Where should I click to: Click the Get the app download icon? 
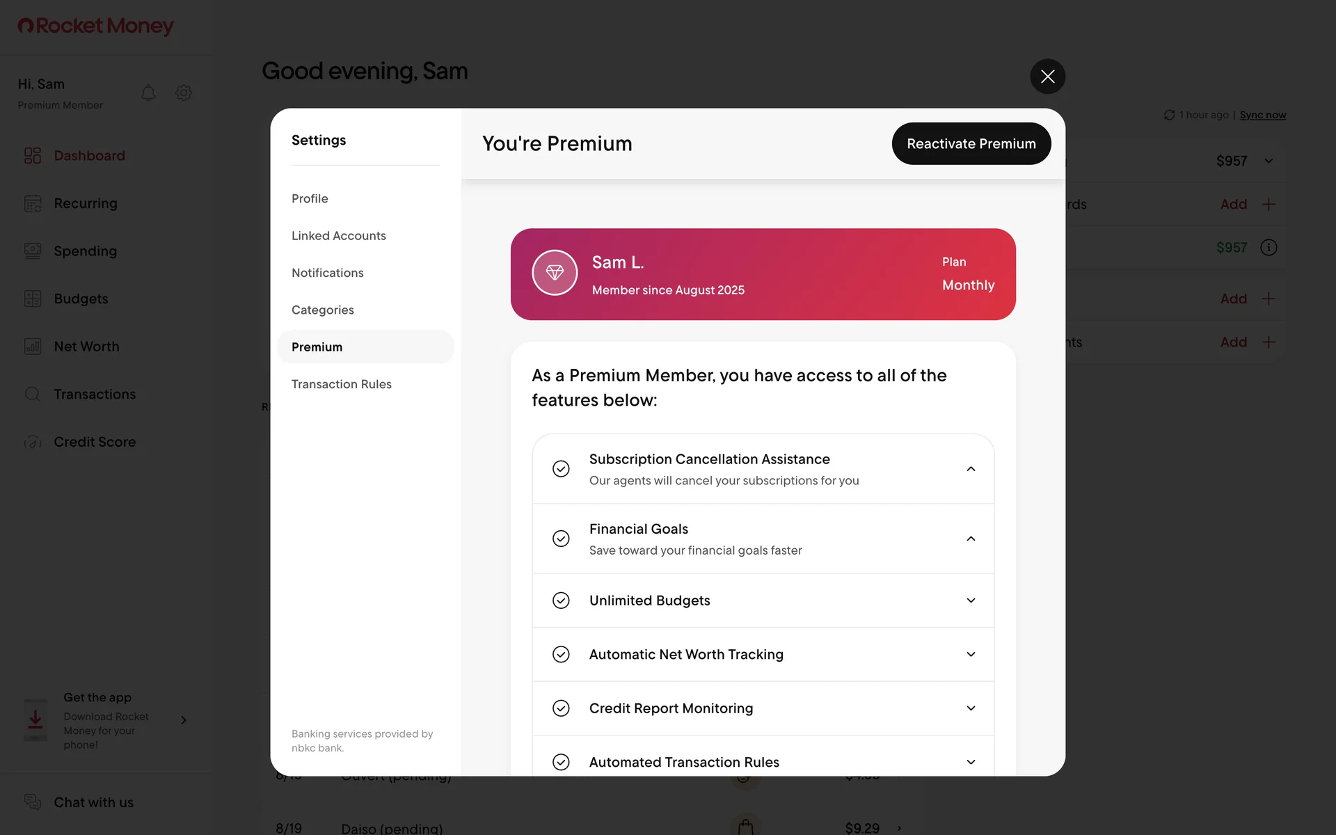pos(35,720)
